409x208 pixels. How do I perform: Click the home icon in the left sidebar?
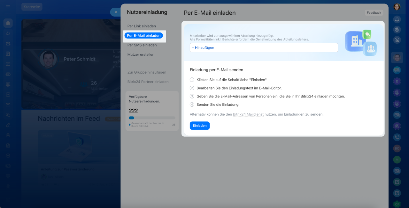click(x=8, y=23)
